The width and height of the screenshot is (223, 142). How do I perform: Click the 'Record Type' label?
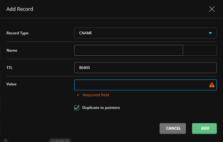point(18,33)
